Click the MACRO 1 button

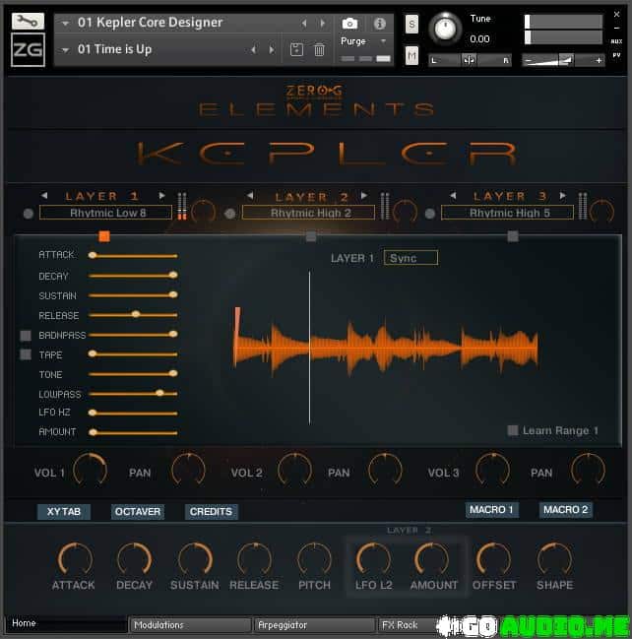[x=492, y=510]
